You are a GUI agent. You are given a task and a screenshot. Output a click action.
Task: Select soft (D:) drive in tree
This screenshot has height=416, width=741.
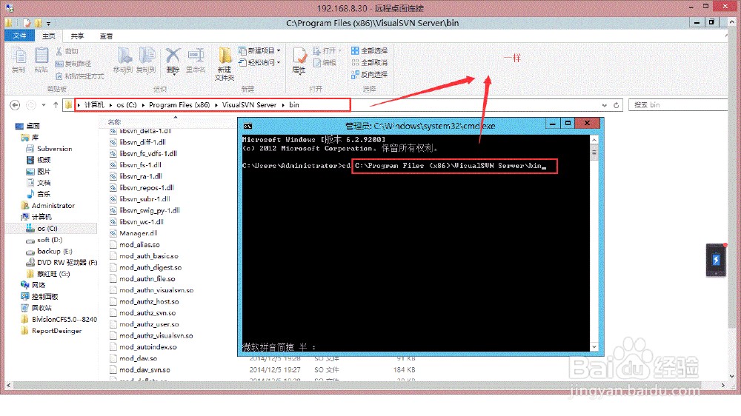coord(44,240)
